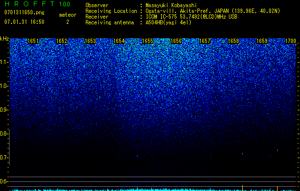Click the yellow meteor marker after 1659
Viewport: 300px width, 191px height.
277,188
